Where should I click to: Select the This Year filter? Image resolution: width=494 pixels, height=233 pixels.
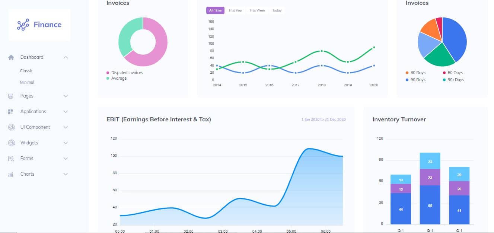click(235, 10)
